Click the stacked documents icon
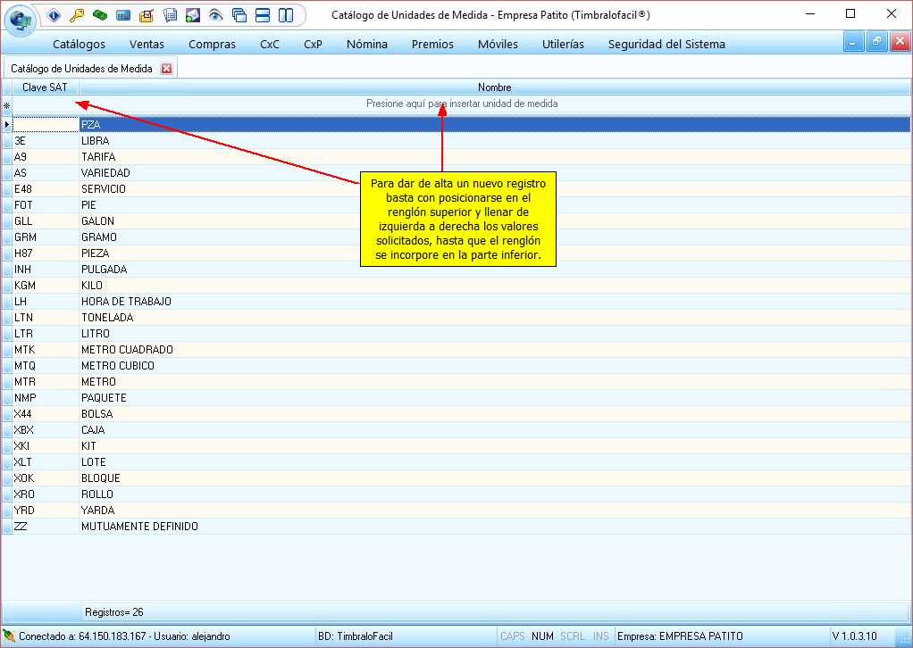Viewport: 913px width, 648px height. 170,15
